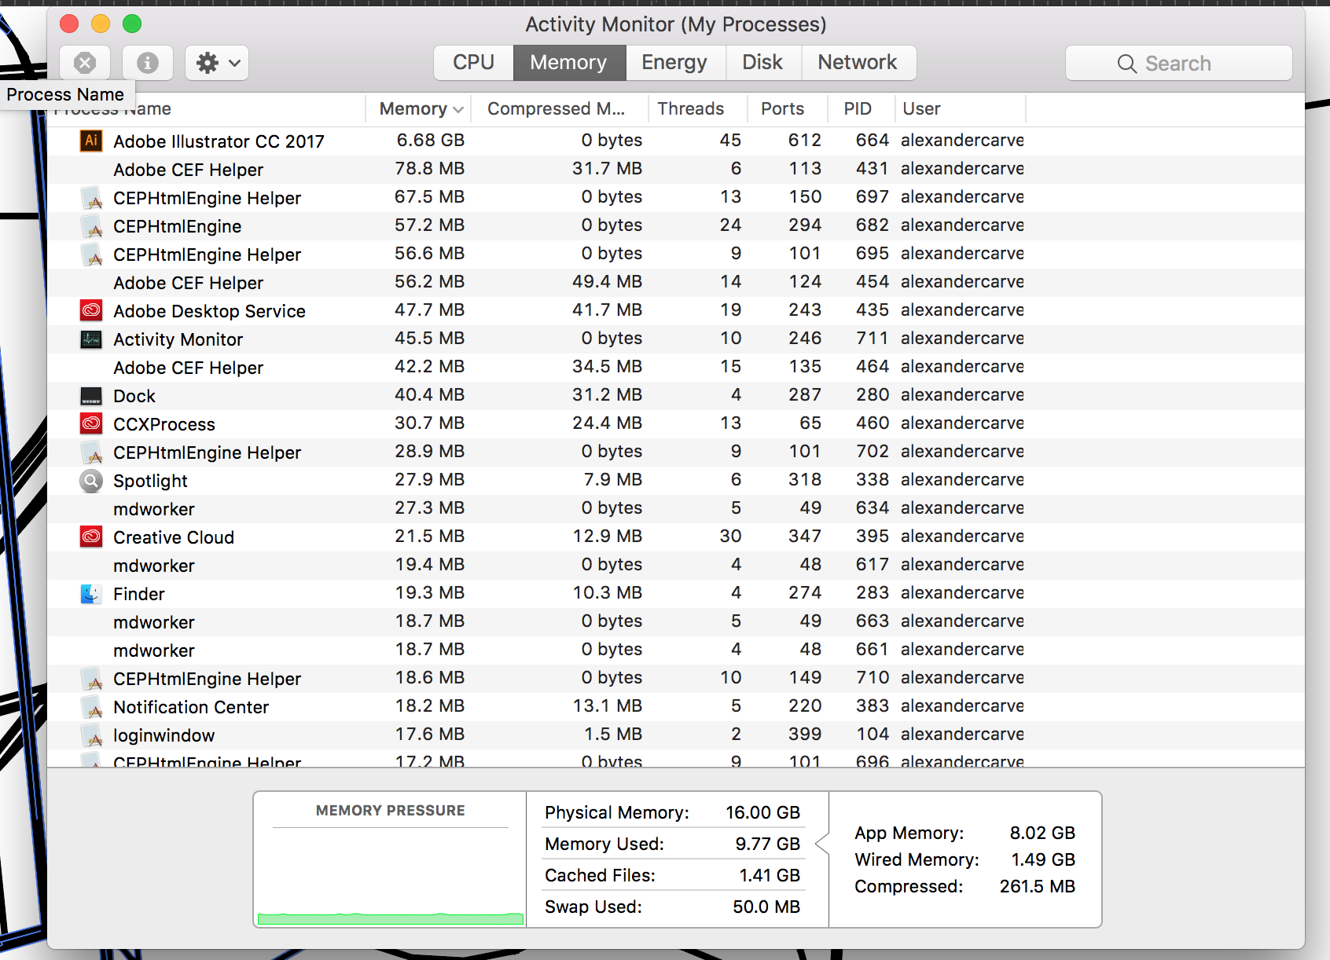Select Adobe CEF Helper with PID 431
The image size is (1330, 960).
click(x=676, y=169)
